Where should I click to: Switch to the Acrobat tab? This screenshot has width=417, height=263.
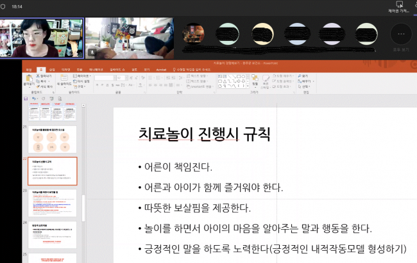(161, 70)
